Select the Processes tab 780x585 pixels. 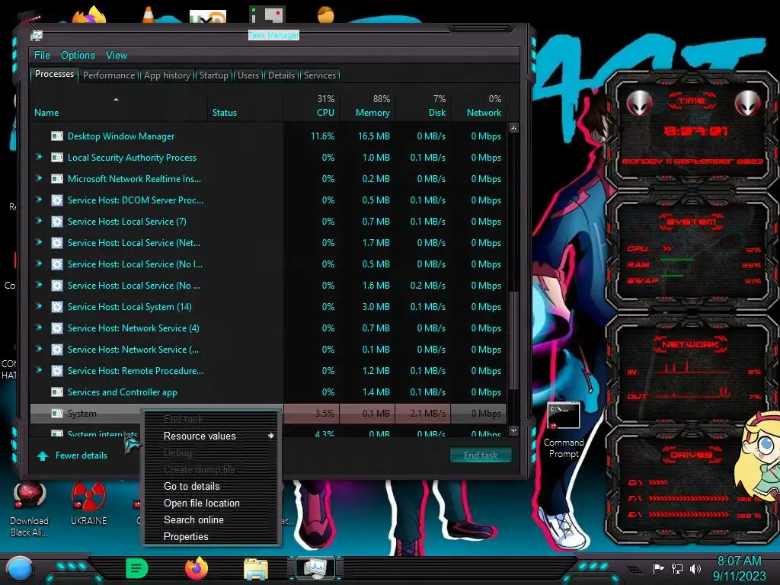54,74
